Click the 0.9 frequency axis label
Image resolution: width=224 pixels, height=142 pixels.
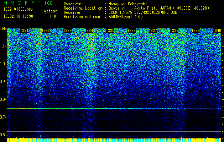[3, 82]
